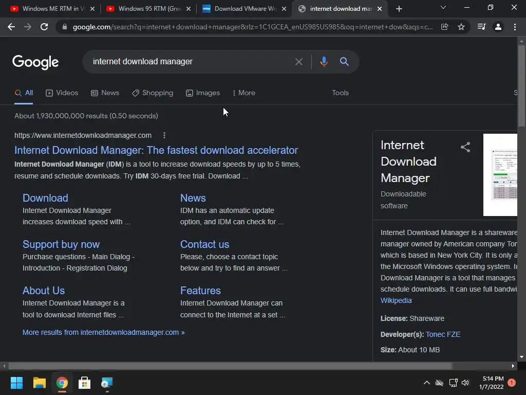Open the Internet Download Manager fastest accelerator result
Screen dimensions: 526x395
coord(156,150)
